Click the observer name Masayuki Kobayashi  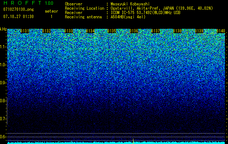click(x=130, y=4)
